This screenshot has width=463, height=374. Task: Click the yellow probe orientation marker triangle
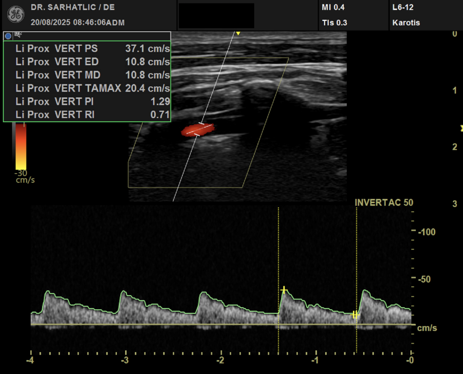pyautogui.click(x=238, y=33)
